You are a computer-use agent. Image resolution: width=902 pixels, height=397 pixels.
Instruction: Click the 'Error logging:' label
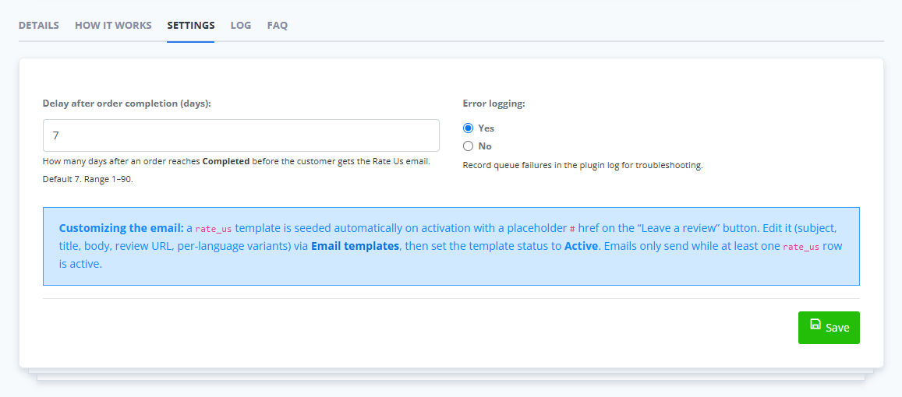point(494,104)
